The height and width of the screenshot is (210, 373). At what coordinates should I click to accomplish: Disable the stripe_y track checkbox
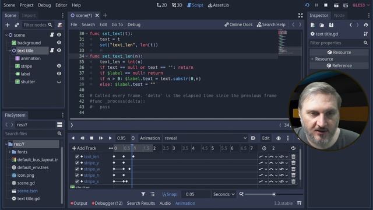pos(77,163)
